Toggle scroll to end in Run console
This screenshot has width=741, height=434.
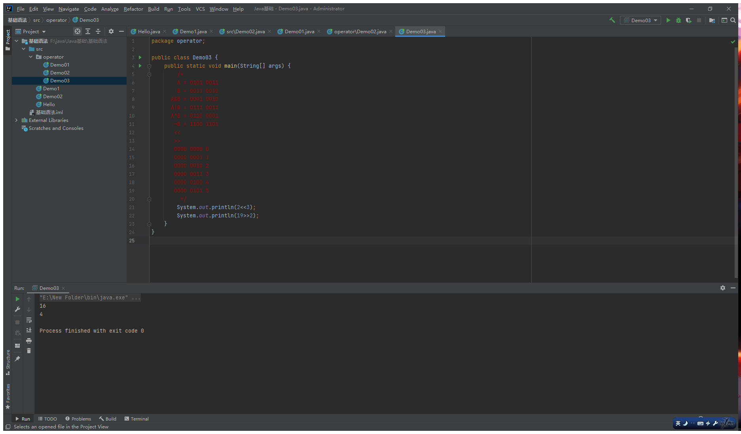(29, 330)
